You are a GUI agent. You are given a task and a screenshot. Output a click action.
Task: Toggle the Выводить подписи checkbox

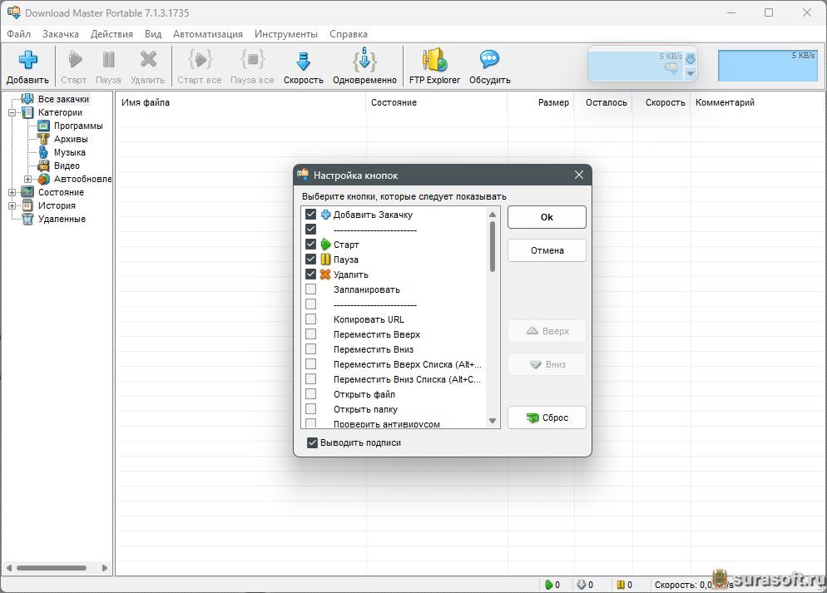[313, 442]
